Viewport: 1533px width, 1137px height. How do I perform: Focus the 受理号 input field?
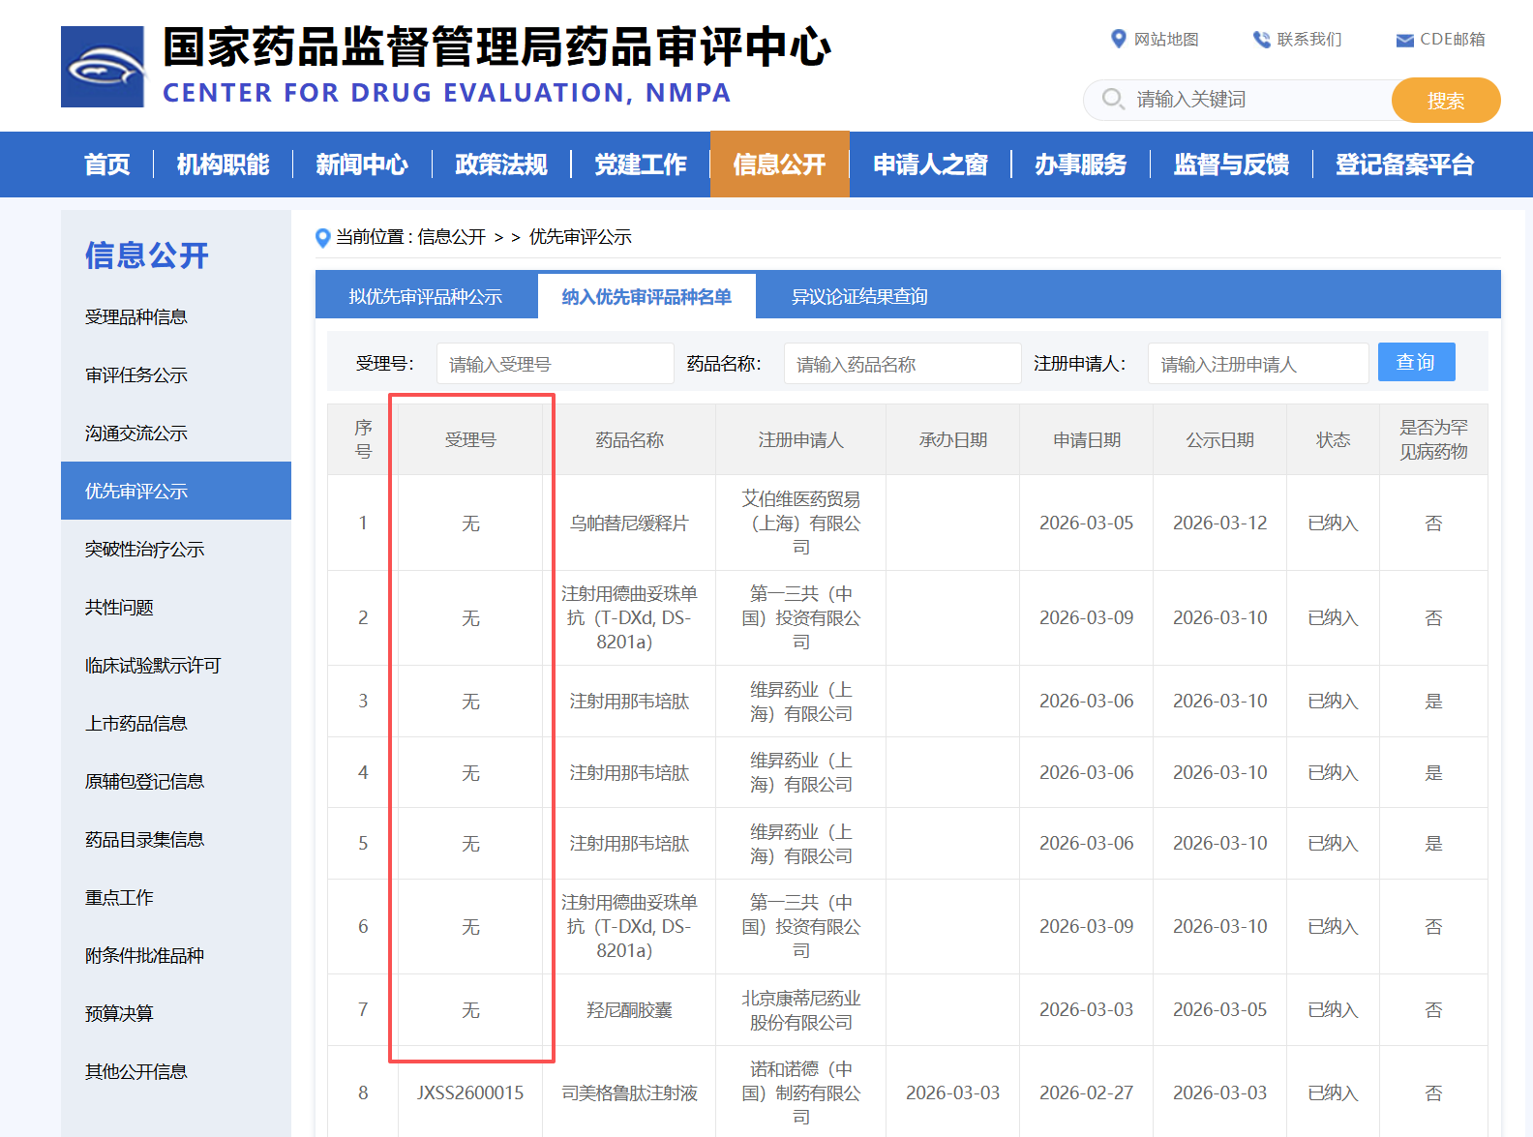555,364
